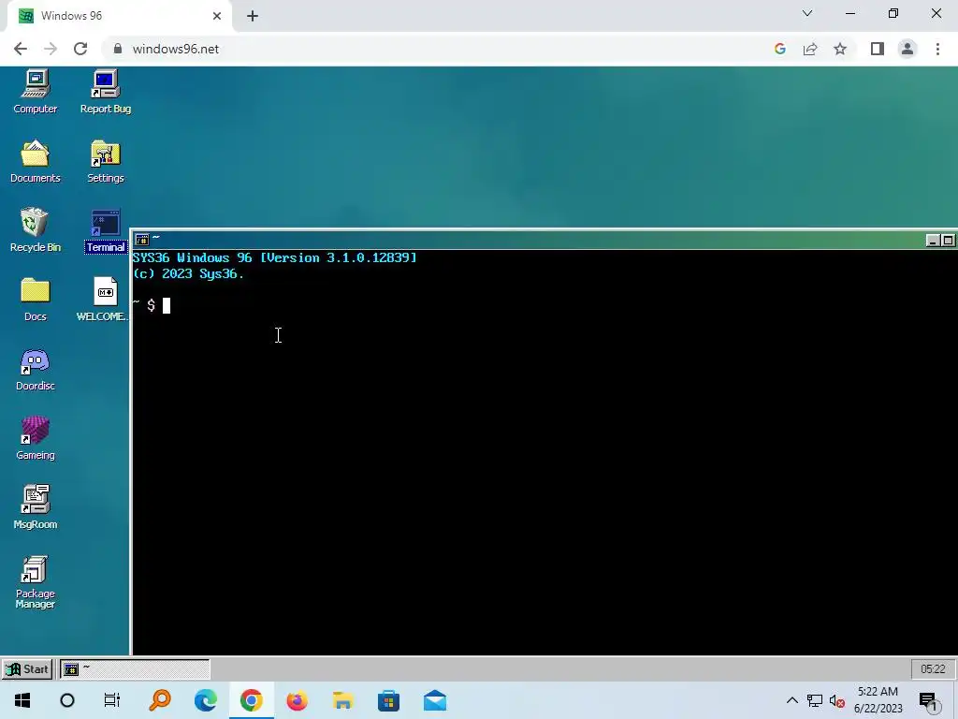This screenshot has width=958, height=719.
Task: Select the terminal taskbar entry
Action: 135,668
